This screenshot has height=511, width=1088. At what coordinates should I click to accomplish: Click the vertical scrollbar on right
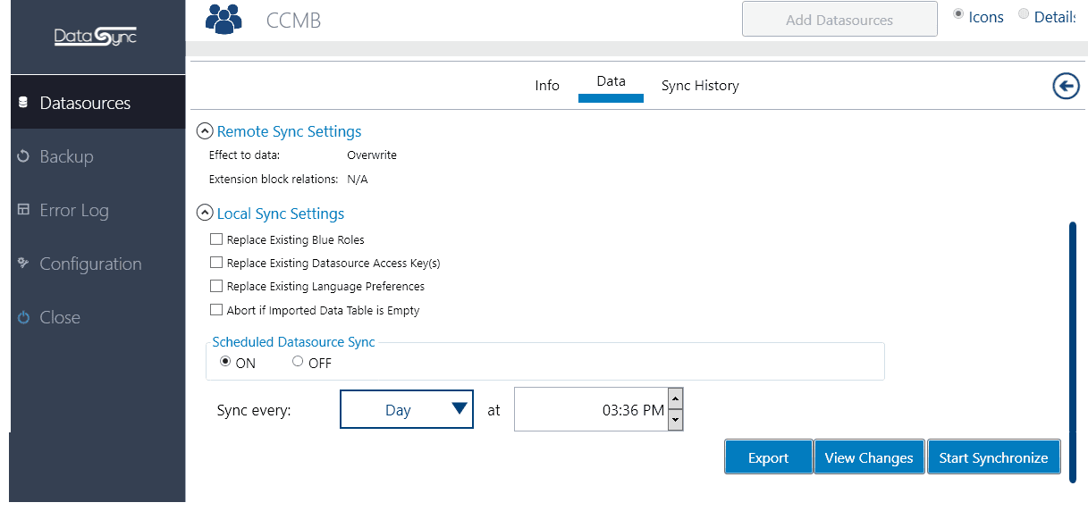pos(1073,352)
